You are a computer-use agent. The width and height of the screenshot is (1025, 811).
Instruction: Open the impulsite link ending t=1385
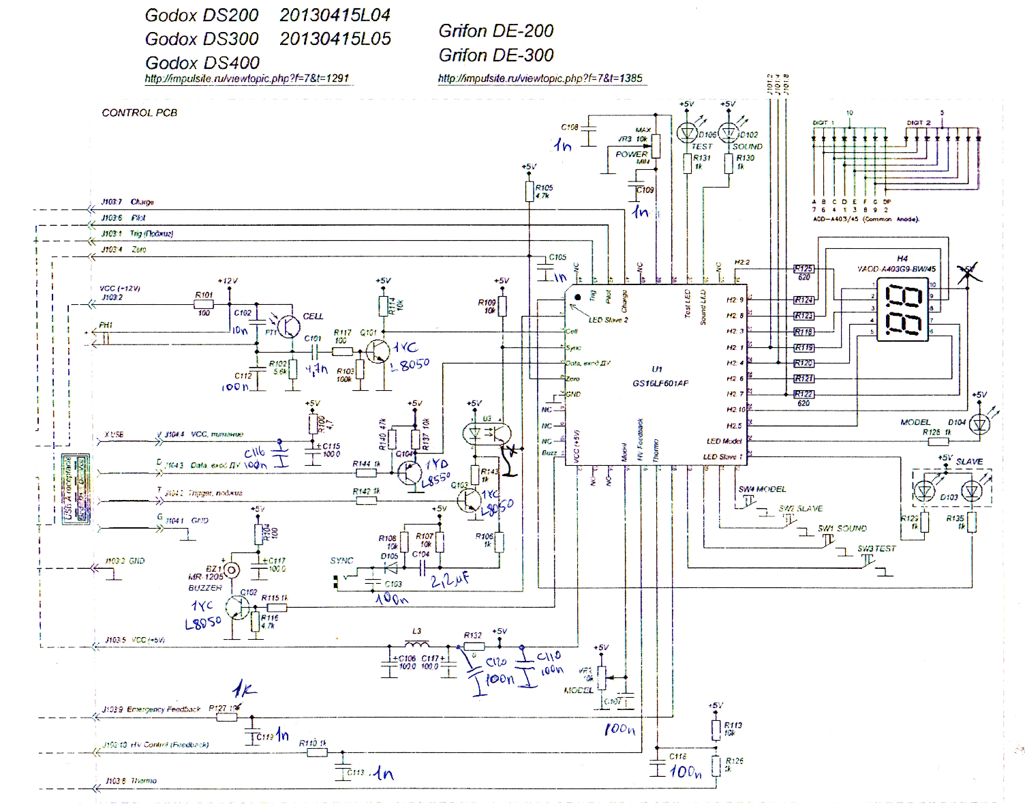point(540,78)
